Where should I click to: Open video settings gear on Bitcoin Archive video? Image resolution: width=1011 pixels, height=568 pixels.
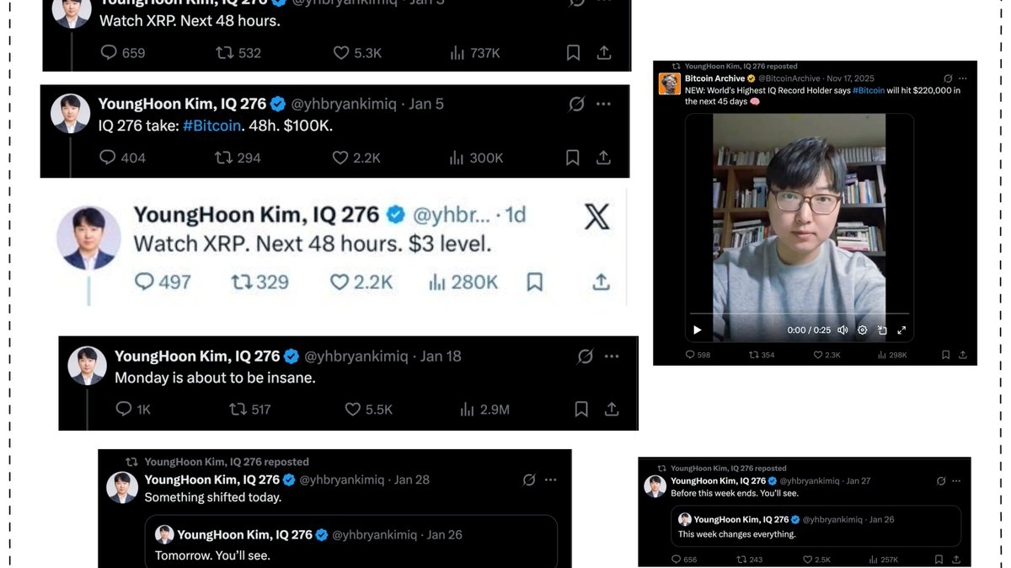(x=862, y=330)
